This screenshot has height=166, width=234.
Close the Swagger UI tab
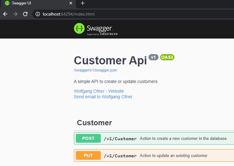pos(71,3)
